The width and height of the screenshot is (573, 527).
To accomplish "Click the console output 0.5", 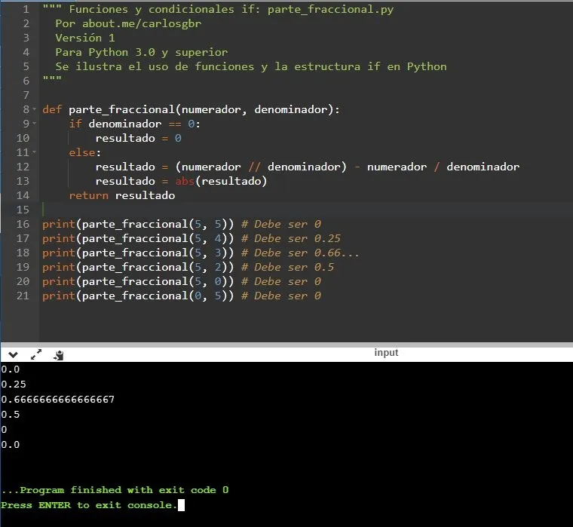I will click(11, 415).
